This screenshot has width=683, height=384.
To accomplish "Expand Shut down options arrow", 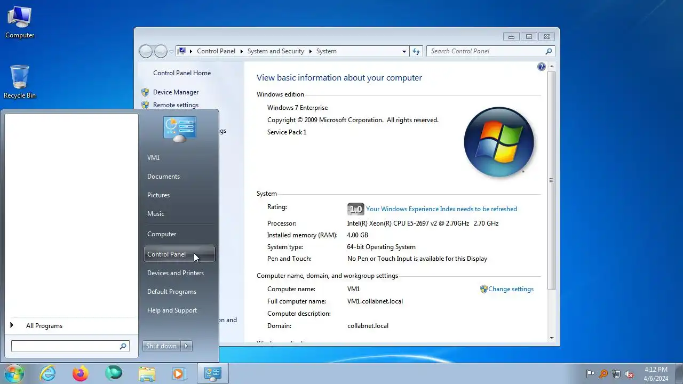I will [186, 346].
